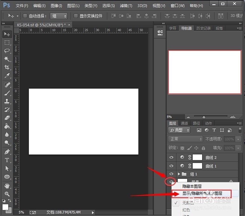Toggle lock position icon
Screen dimensions: 245x216
[196, 148]
